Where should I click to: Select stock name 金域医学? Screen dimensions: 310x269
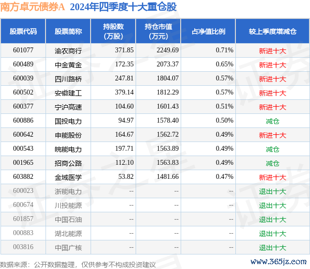pyautogui.click(x=68, y=177)
